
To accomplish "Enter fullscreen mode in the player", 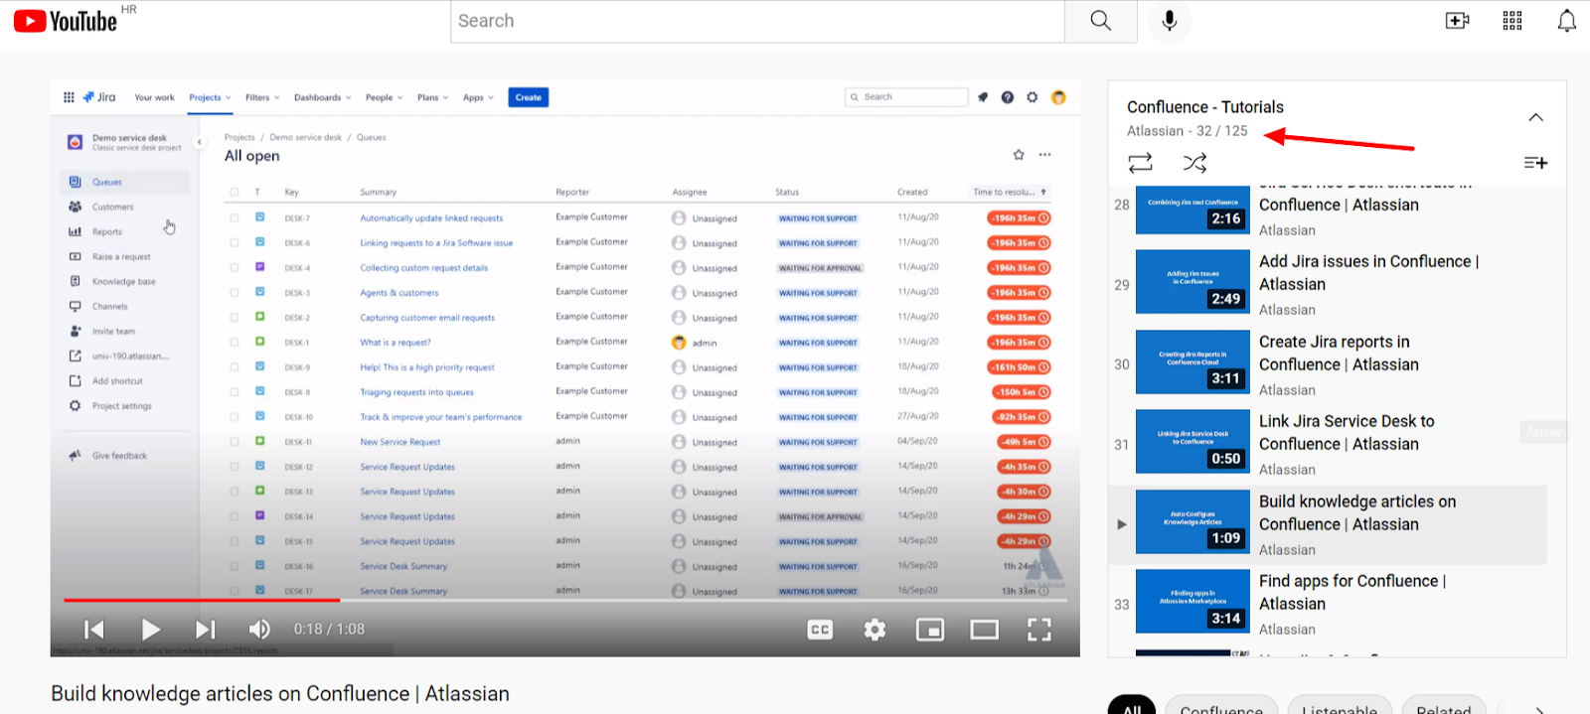I will click(x=1039, y=630).
